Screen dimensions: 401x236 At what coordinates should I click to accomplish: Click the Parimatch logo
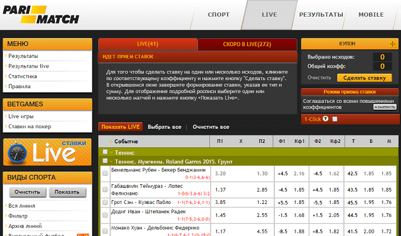click(x=41, y=15)
